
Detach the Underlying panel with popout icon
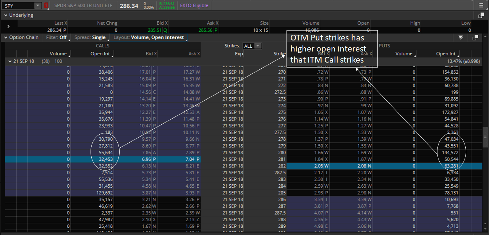(x=481, y=15)
